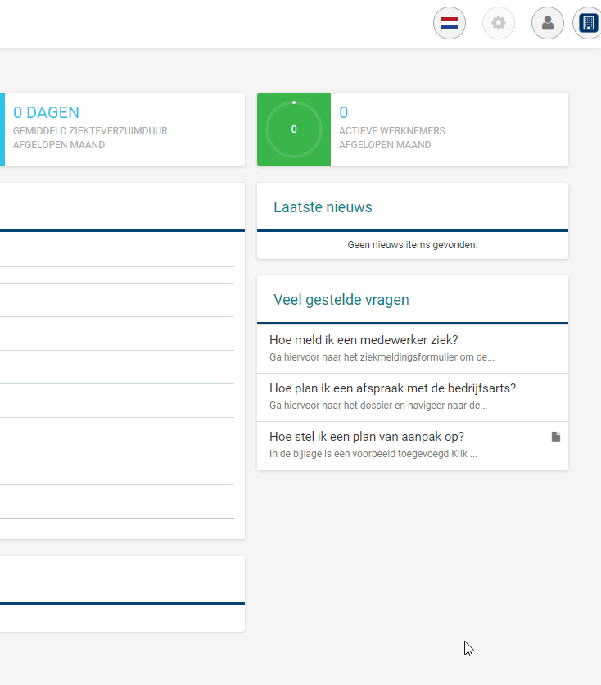The height and width of the screenshot is (685, 601).
Task: Click the 'Laatste nieuws' panel heading
Action: [323, 207]
